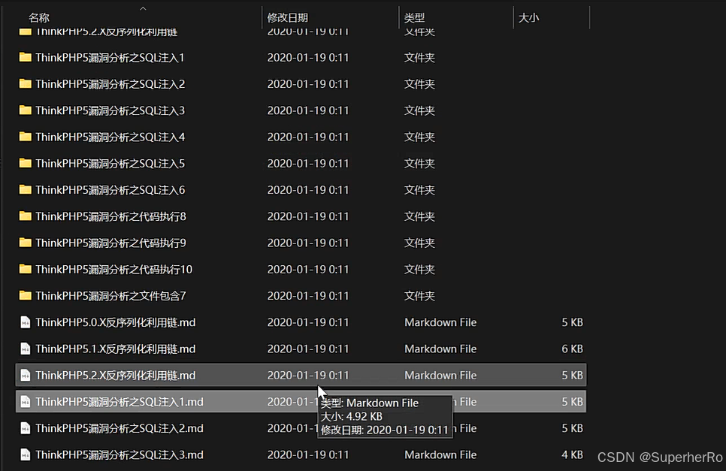Select file name ThinkPHP5.0.X反序列化利用链.md
Image resolution: width=726 pixels, height=471 pixels.
coord(115,322)
